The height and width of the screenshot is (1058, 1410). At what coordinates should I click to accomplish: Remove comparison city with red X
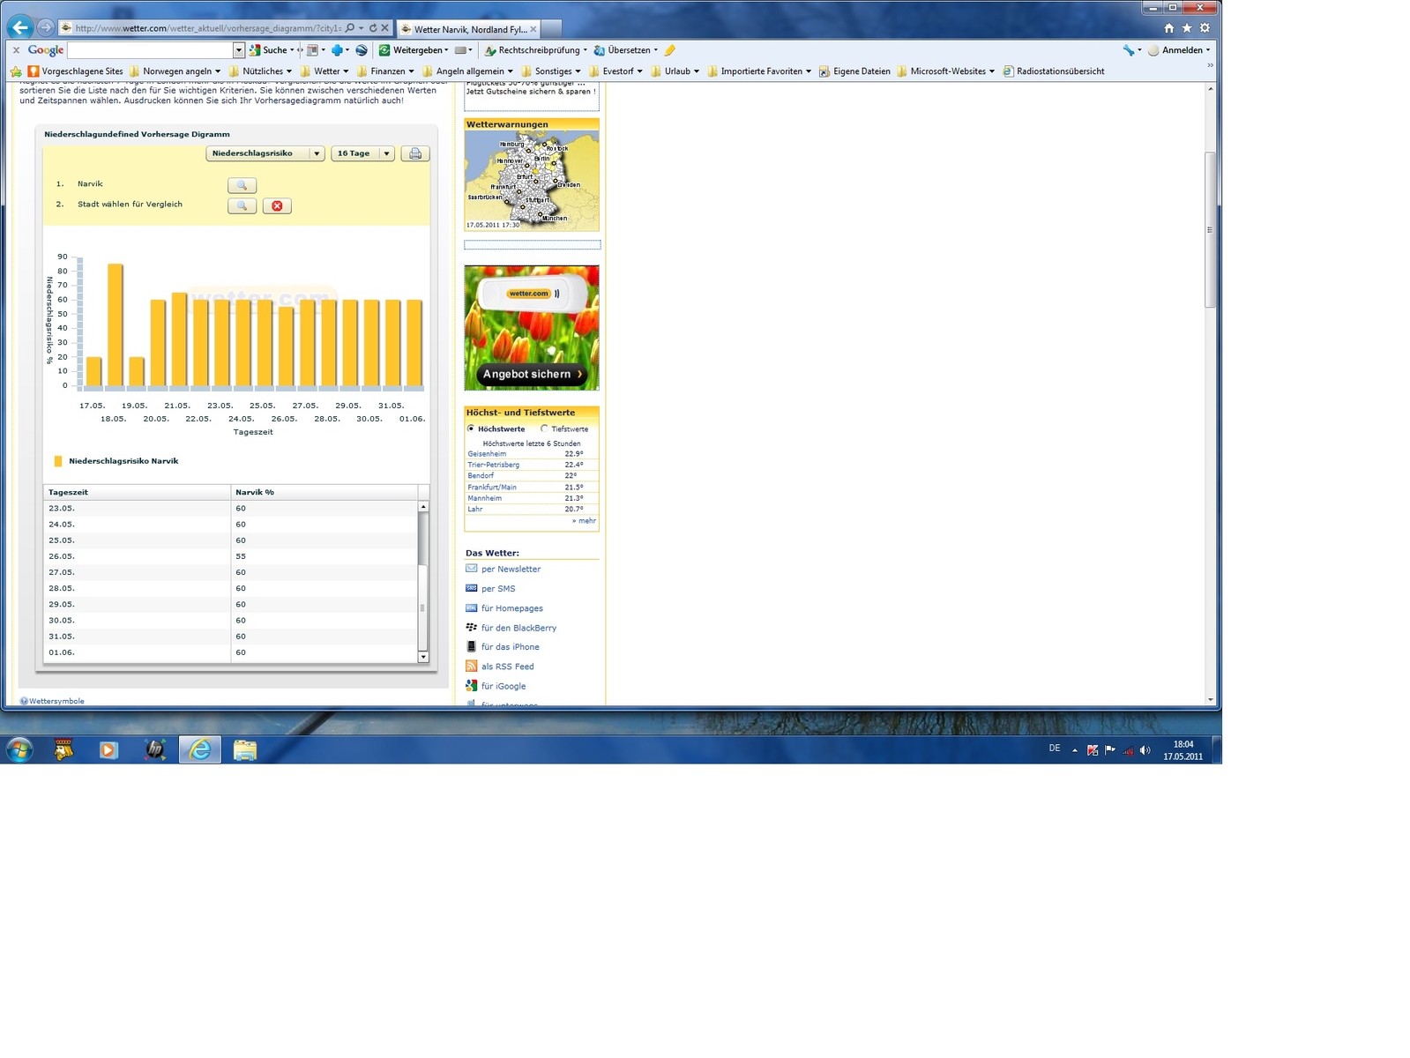[277, 205]
